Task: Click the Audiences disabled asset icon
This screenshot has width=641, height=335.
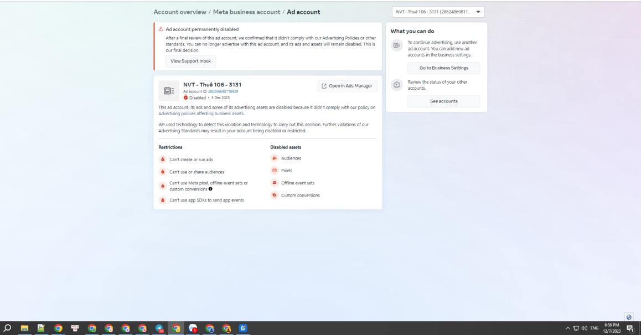Action: point(275,158)
